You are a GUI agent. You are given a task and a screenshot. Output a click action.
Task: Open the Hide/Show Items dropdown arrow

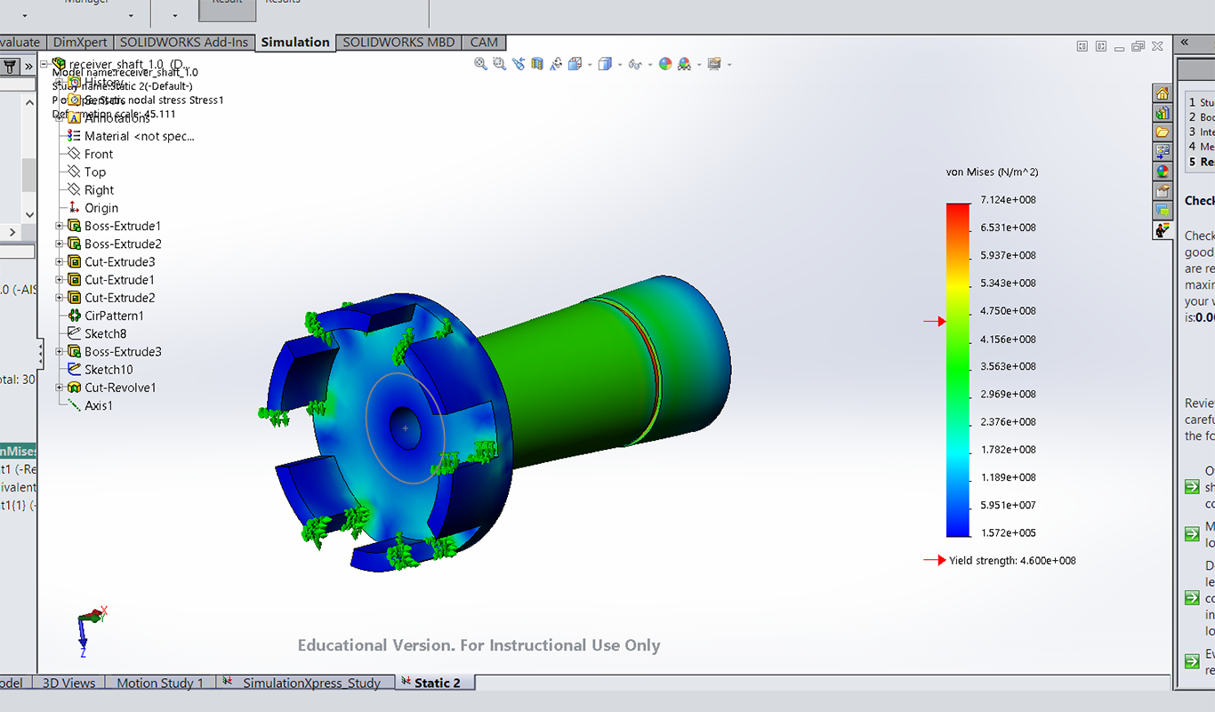click(649, 65)
